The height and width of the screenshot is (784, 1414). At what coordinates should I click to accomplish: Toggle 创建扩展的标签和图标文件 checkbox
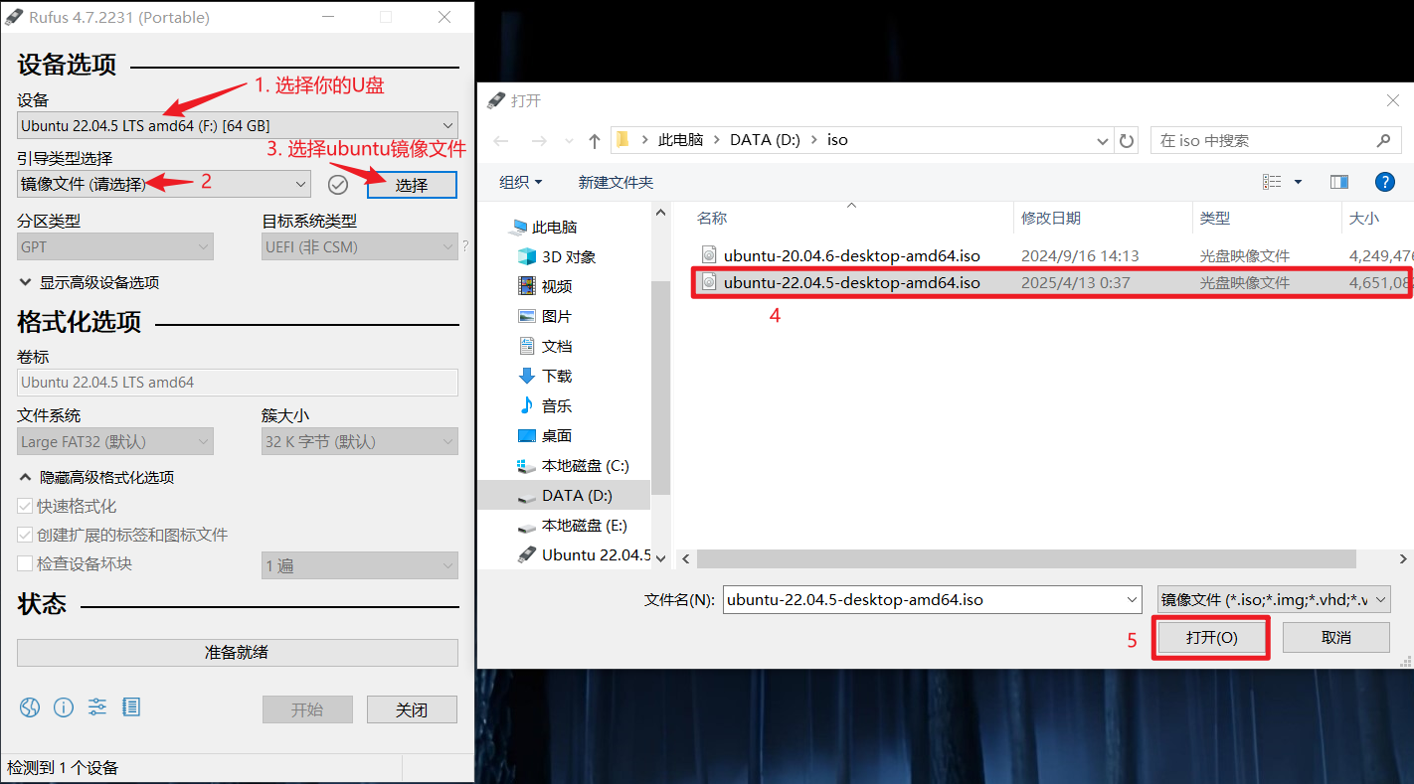tap(26, 535)
